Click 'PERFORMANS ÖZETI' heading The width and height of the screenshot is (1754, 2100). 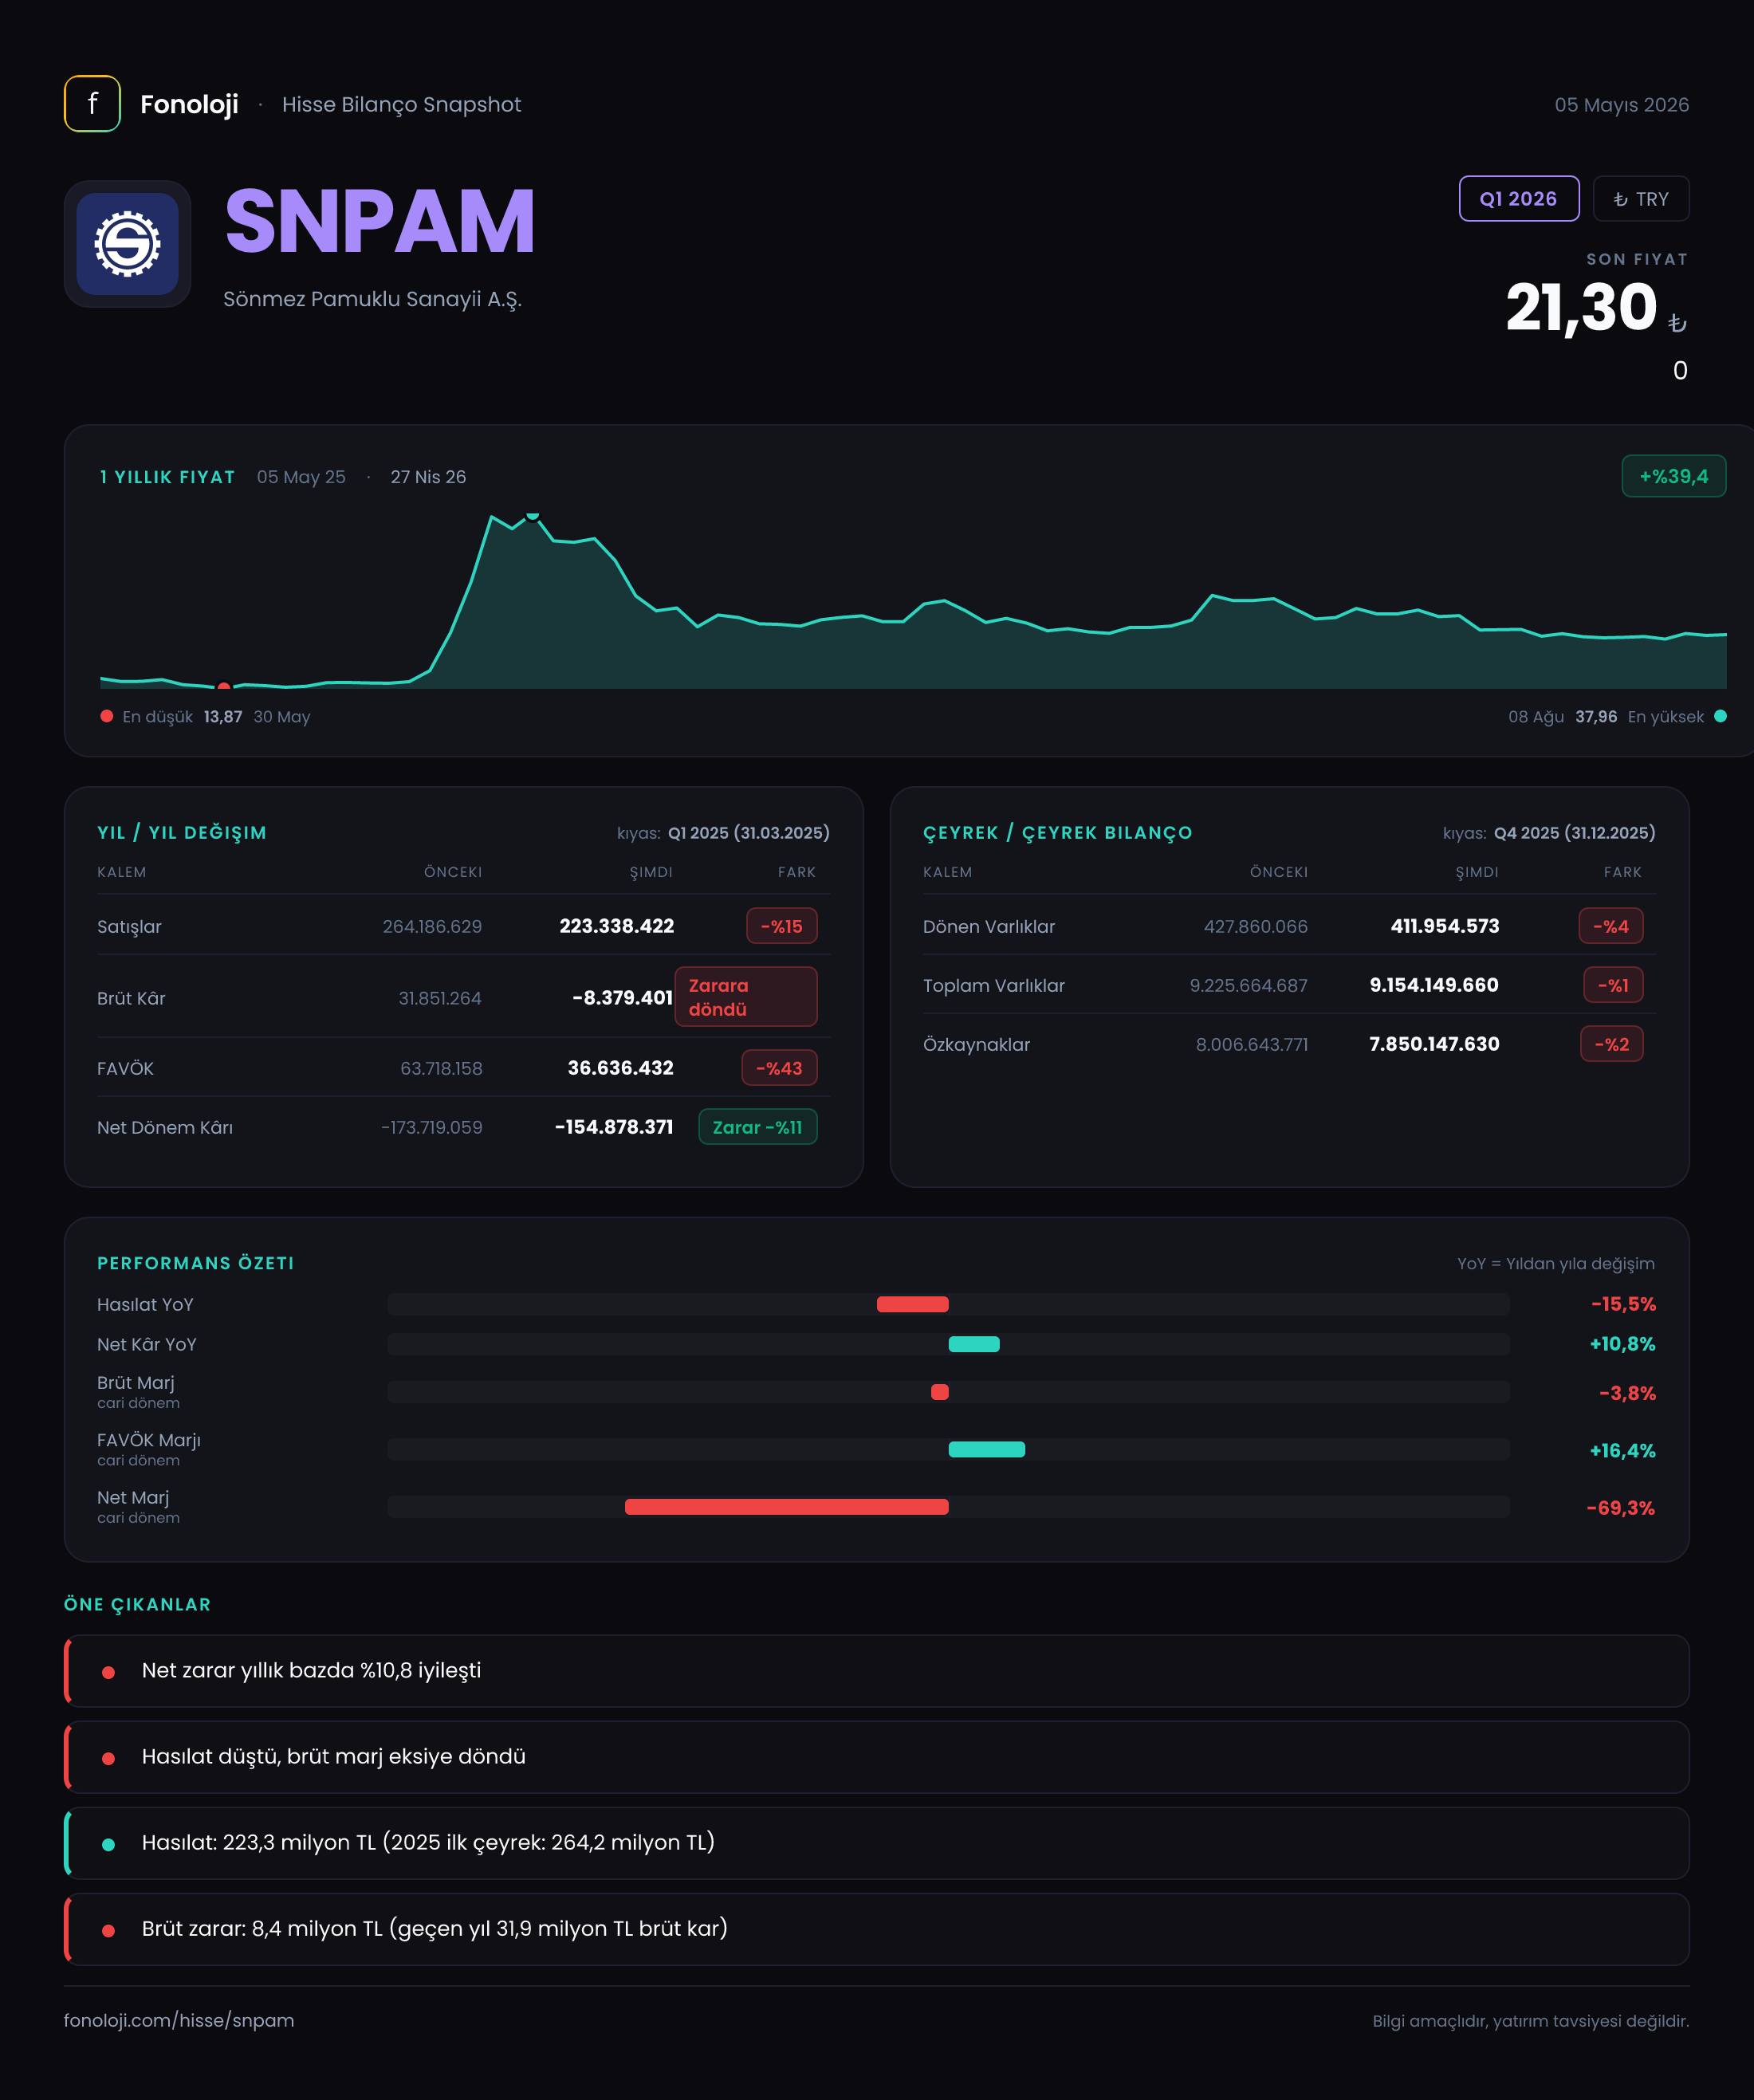tap(196, 1263)
